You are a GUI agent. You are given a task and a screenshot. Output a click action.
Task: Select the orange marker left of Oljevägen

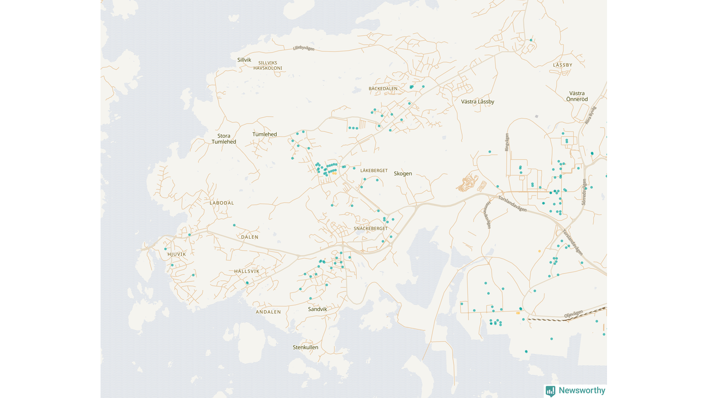[x=518, y=313]
